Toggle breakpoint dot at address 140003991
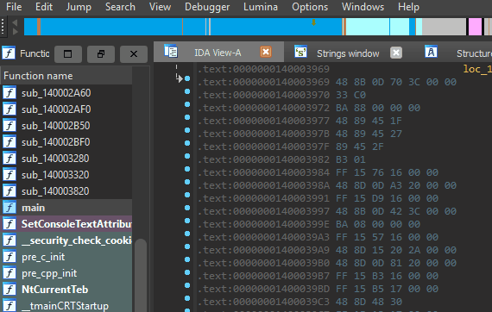This screenshot has height=312, width=492. (187, 195)
